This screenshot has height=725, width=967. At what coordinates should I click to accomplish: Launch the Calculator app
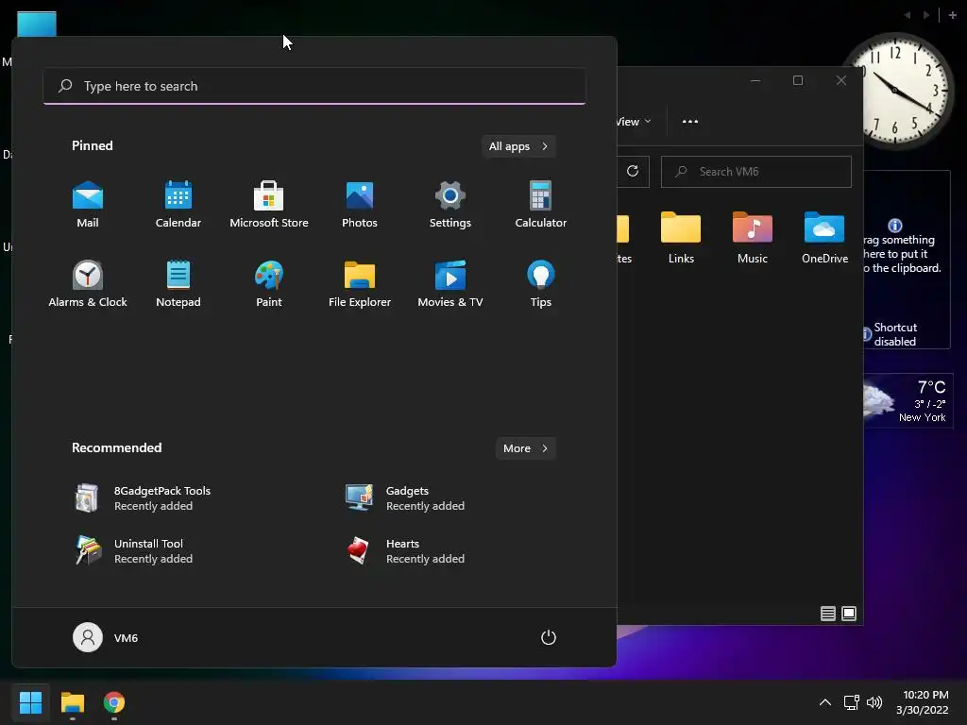click(541, 205)
